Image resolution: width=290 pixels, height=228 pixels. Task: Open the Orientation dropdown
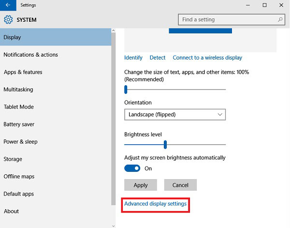pyautogui.click(x=174, y=115)
